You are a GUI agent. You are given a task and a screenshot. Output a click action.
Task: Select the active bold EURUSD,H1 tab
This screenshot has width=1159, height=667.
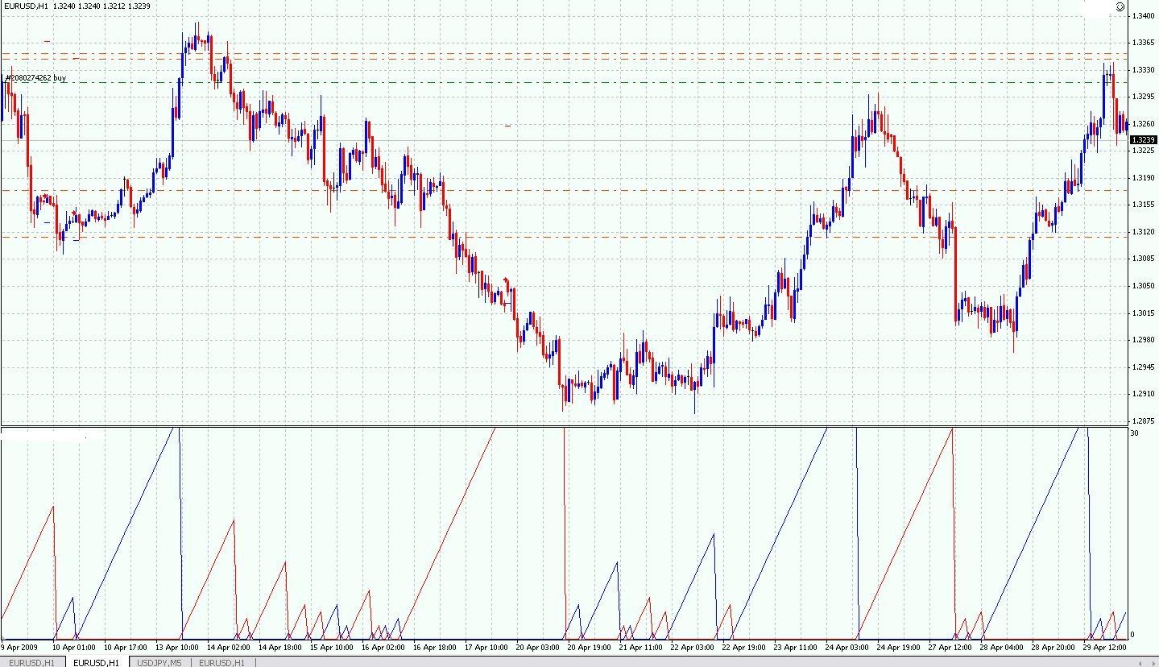96,662
